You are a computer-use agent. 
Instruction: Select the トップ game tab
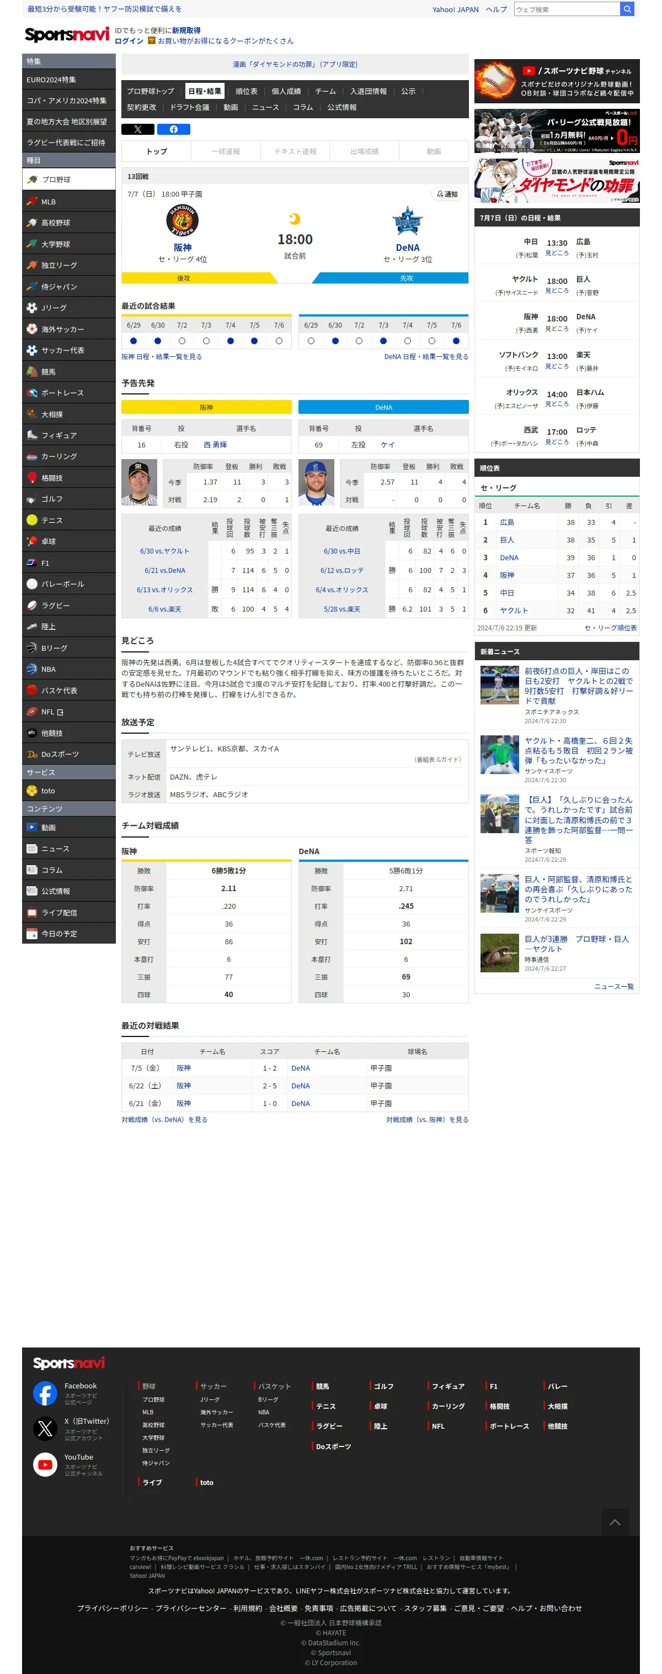(x=157, y=151)
